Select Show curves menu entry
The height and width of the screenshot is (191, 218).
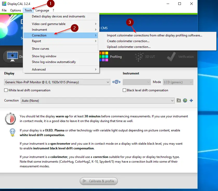[x=61, y=48]
